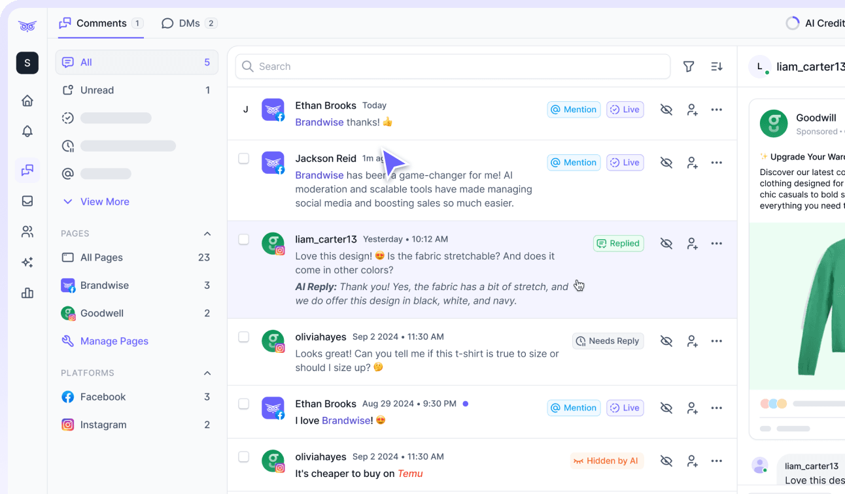Open notifications bell in sidebar
Viewport: 845px width, 494px height.
pos(27,131)
